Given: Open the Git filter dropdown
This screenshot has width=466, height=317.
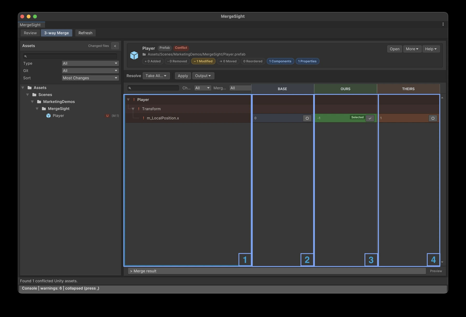Looking at the screenshot, I should [90, 71].
